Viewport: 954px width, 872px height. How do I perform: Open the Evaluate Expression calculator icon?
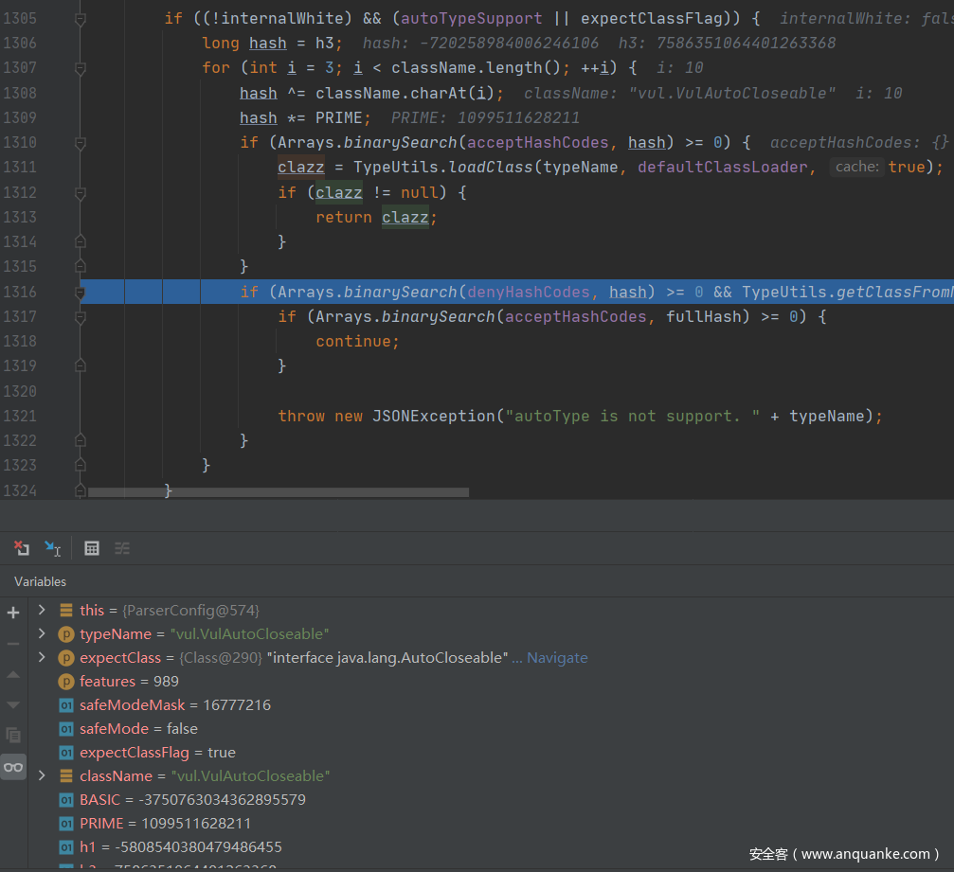pos(92,548)
